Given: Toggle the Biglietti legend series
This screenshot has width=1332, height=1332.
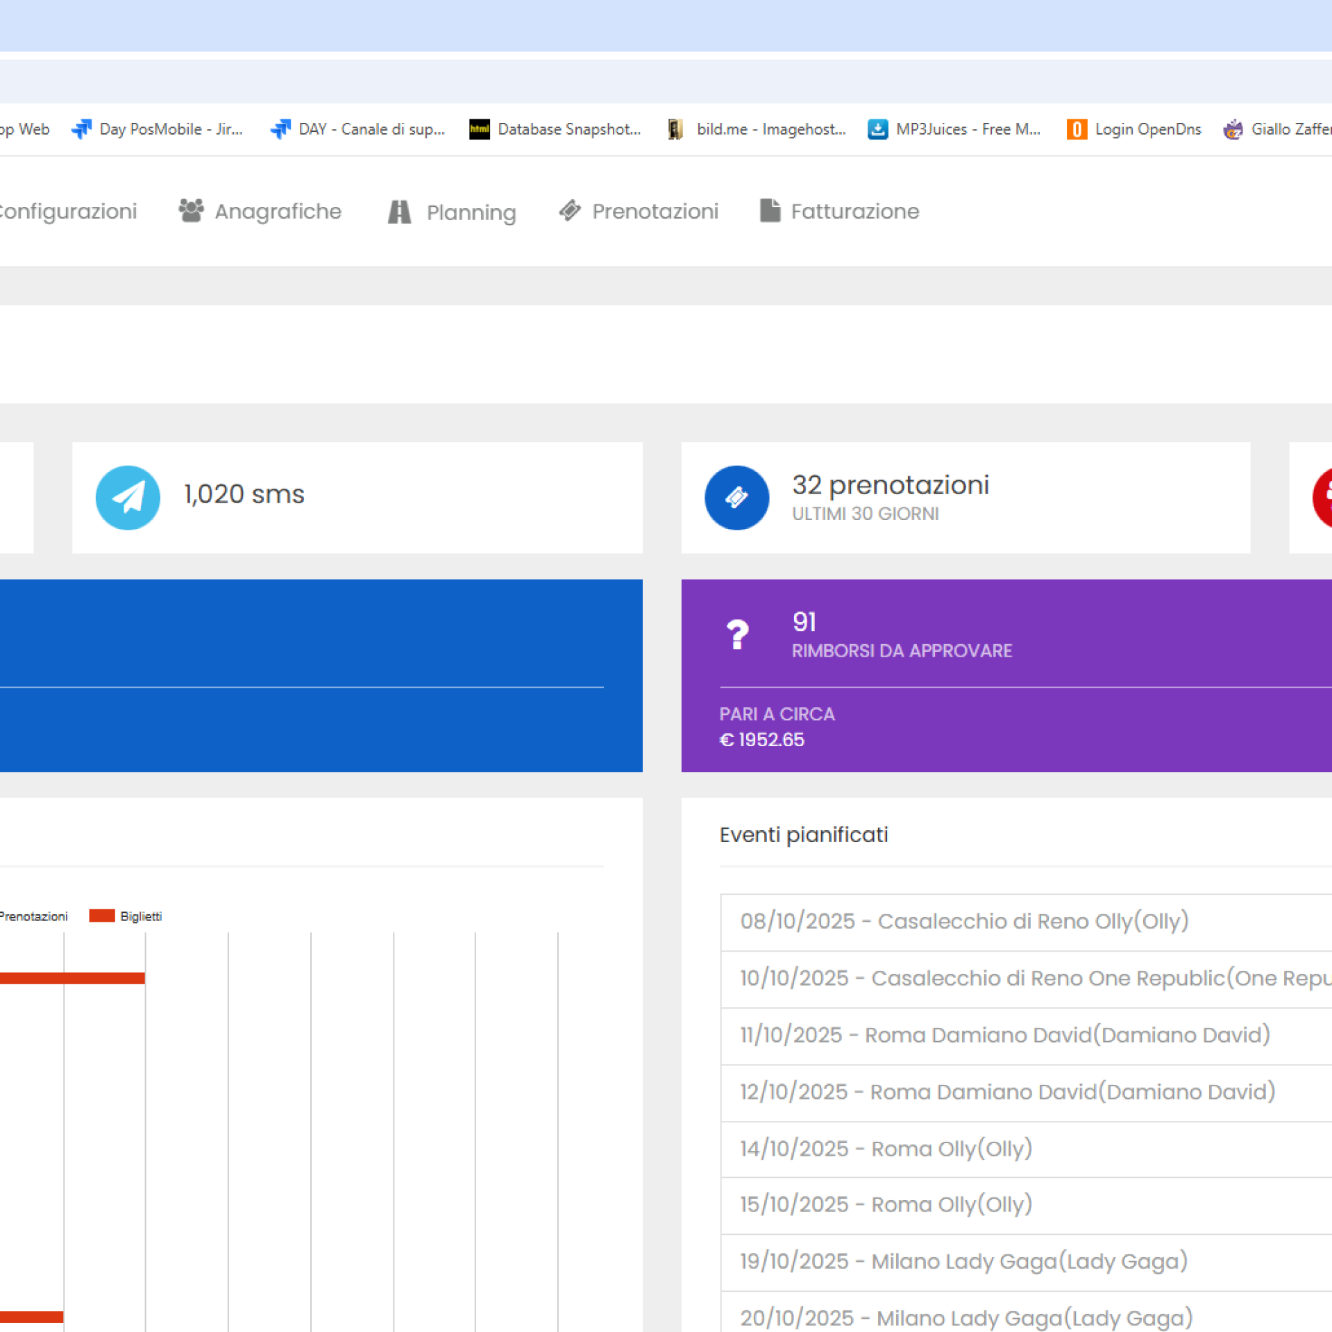Looking at the screenshot, I should pyautogui.click(x=126, y=916).
